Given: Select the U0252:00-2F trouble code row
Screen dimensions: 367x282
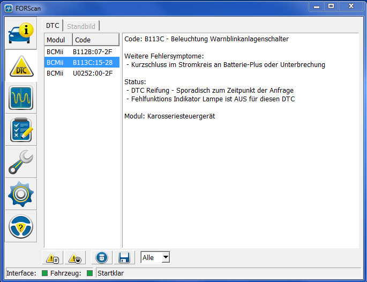Looking at the screenshot, I should click(81, 73).
